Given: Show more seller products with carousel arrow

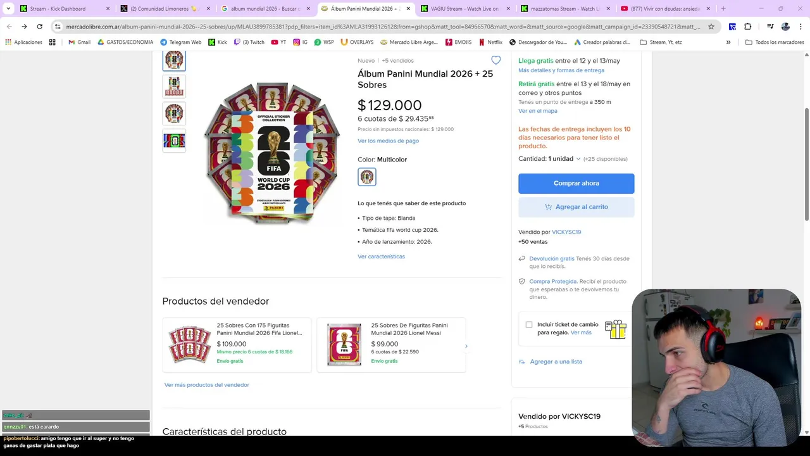Looking at the screenshot, I should (x=466, y=346).
